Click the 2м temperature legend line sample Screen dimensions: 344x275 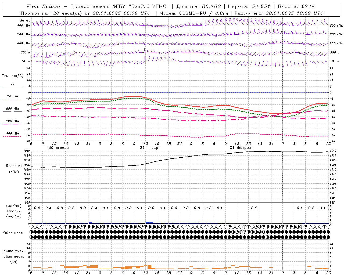[x=12, y=87]
